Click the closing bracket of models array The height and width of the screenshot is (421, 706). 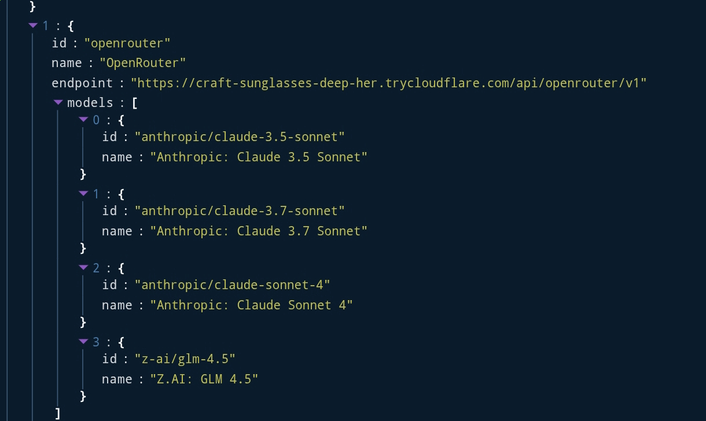point(57,413)
